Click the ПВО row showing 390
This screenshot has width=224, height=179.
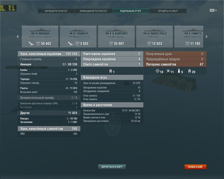pos(49,134)
